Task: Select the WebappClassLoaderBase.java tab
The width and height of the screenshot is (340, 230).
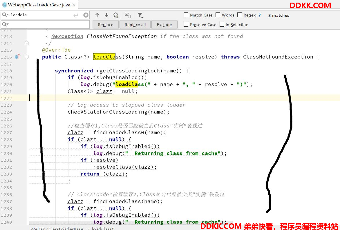Action: [39, 5]
